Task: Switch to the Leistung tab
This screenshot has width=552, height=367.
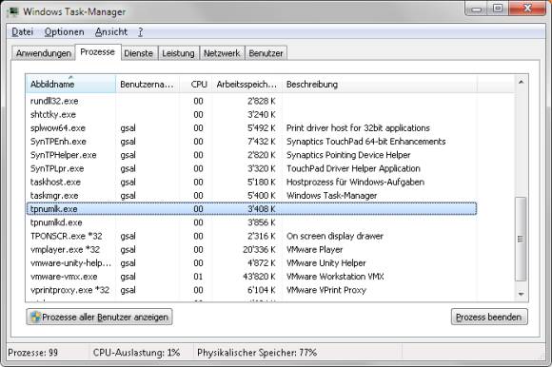Action: [x=178, y=53]
